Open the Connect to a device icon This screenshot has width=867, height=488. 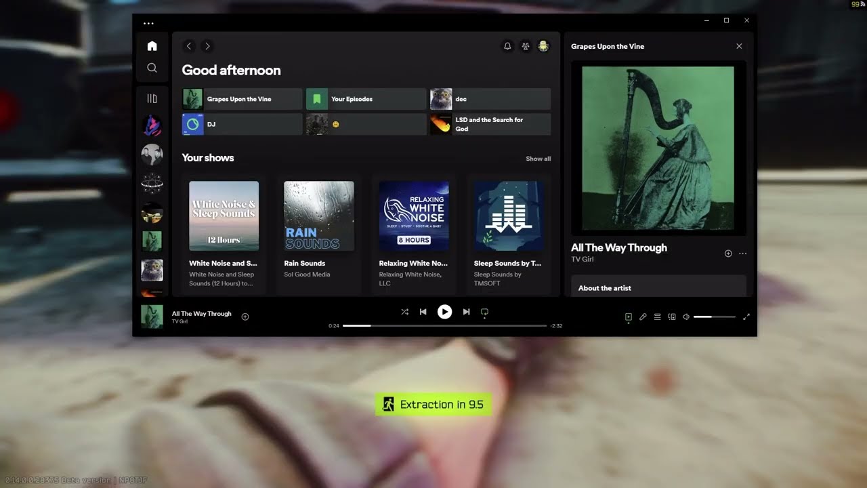(672, 317)
